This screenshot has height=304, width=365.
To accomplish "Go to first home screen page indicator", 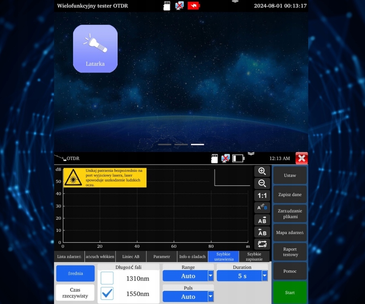I will (165, 144).
